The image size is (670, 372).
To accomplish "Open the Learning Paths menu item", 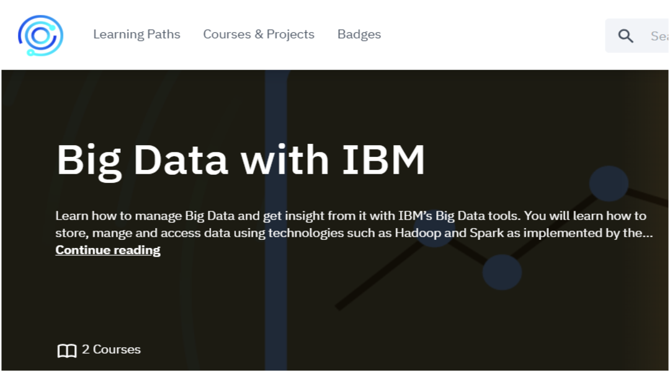I will pos(136,34).
